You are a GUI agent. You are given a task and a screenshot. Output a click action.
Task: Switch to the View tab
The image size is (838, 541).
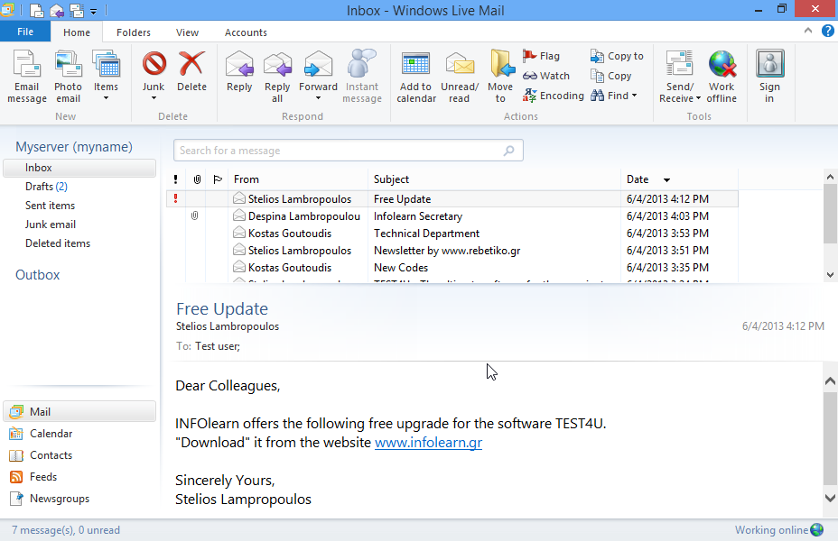[187, 32]
